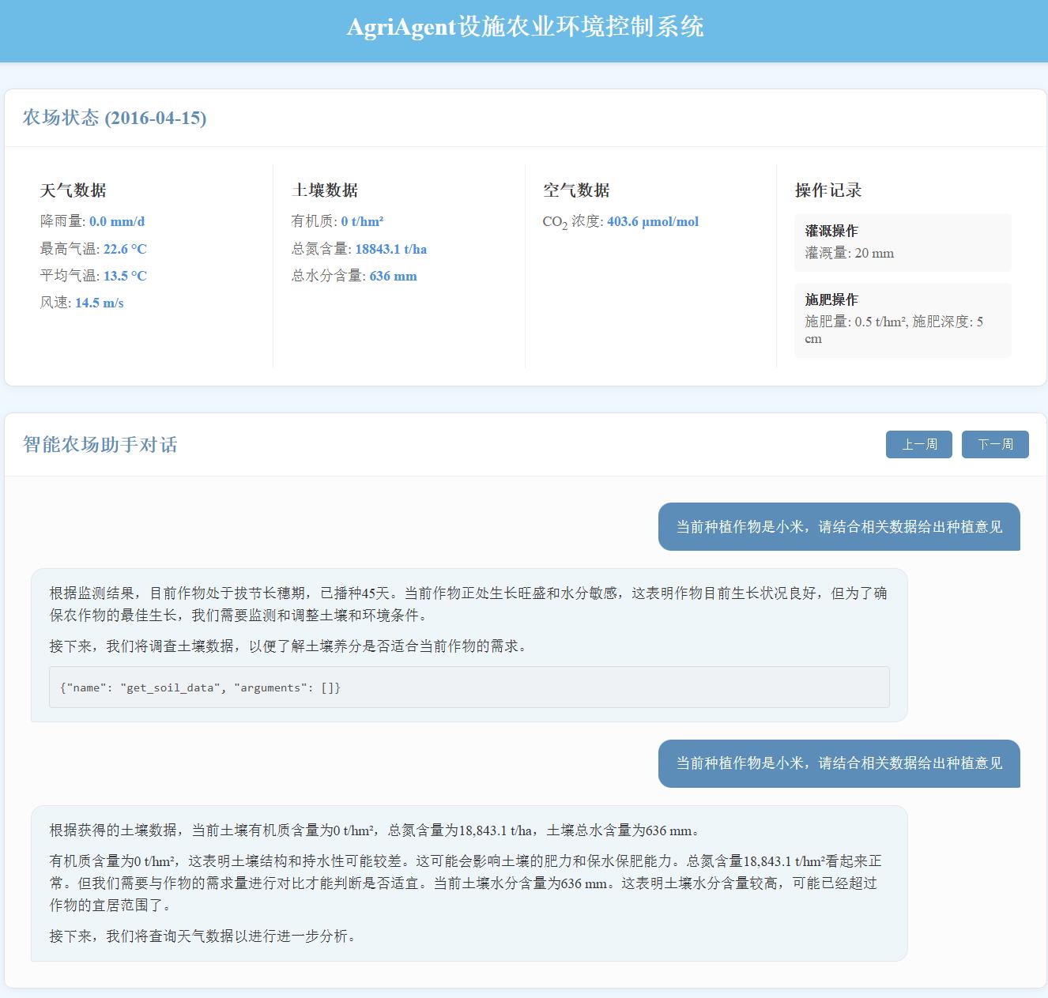Click the get_soil_data code block

(469, 687)
